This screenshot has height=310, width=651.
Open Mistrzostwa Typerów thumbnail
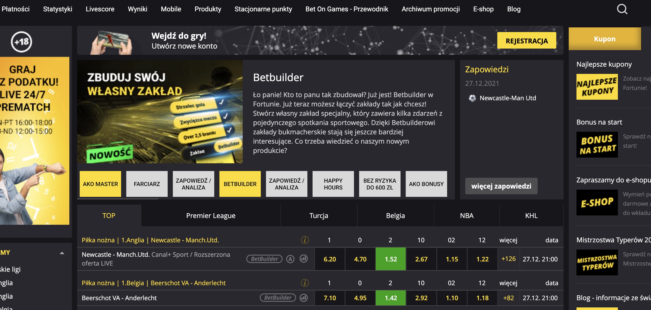tap(597, 262)
